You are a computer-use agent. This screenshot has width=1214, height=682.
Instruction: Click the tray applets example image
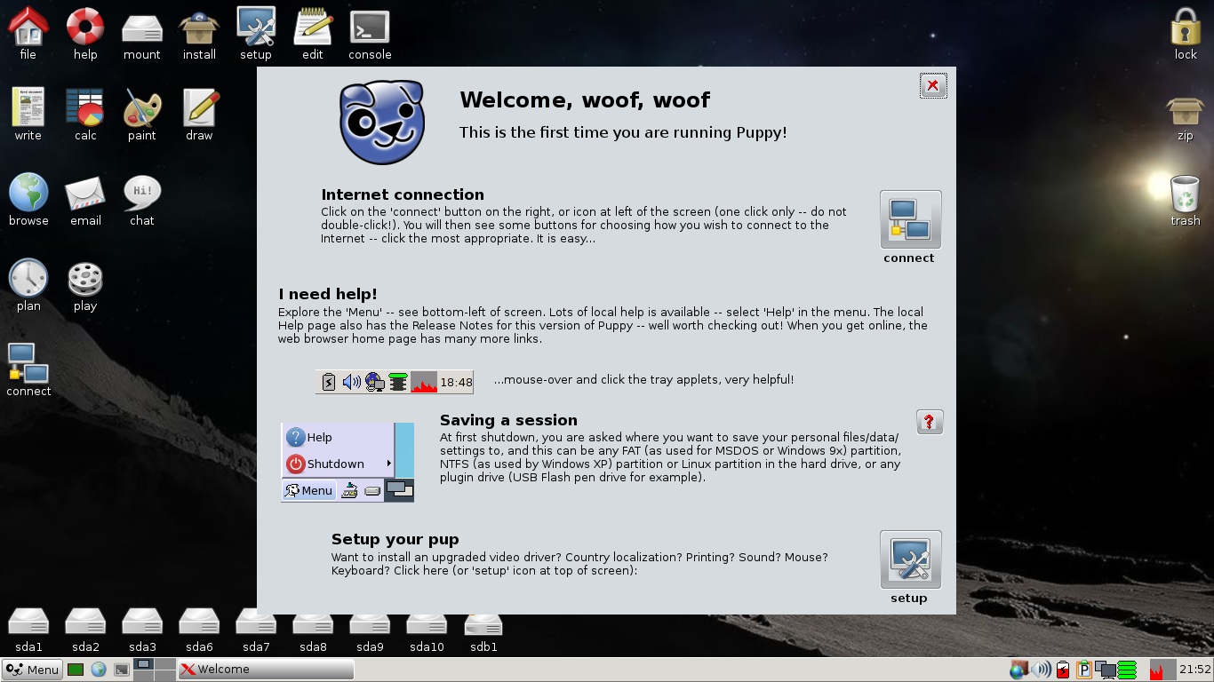click(x=395, y=382)
